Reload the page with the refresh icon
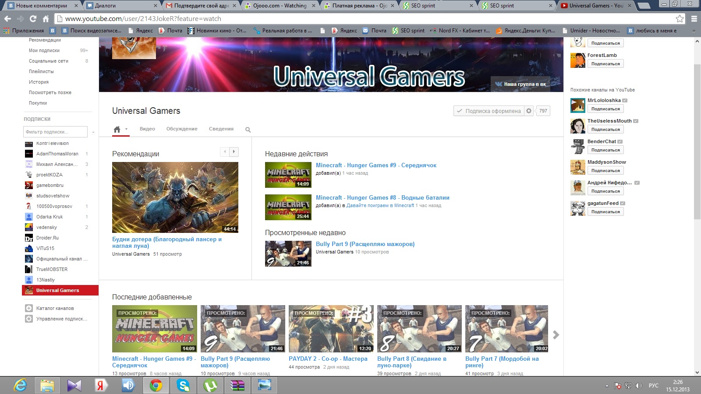The width and height of the screenshot is (701, 394). [33, 19]
